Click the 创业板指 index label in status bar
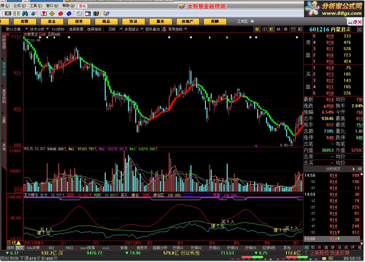The height and width of the screenshot is (262, 365). [190, 253]
